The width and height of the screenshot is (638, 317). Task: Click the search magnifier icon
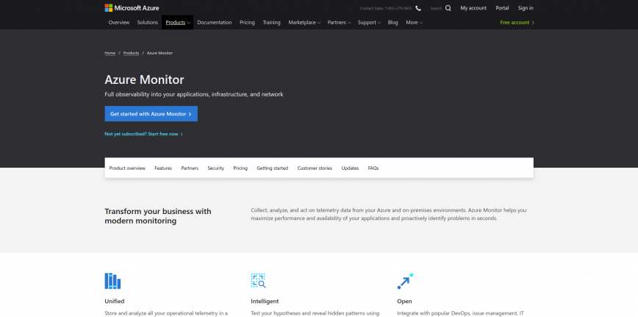click(x=448, y=8)
